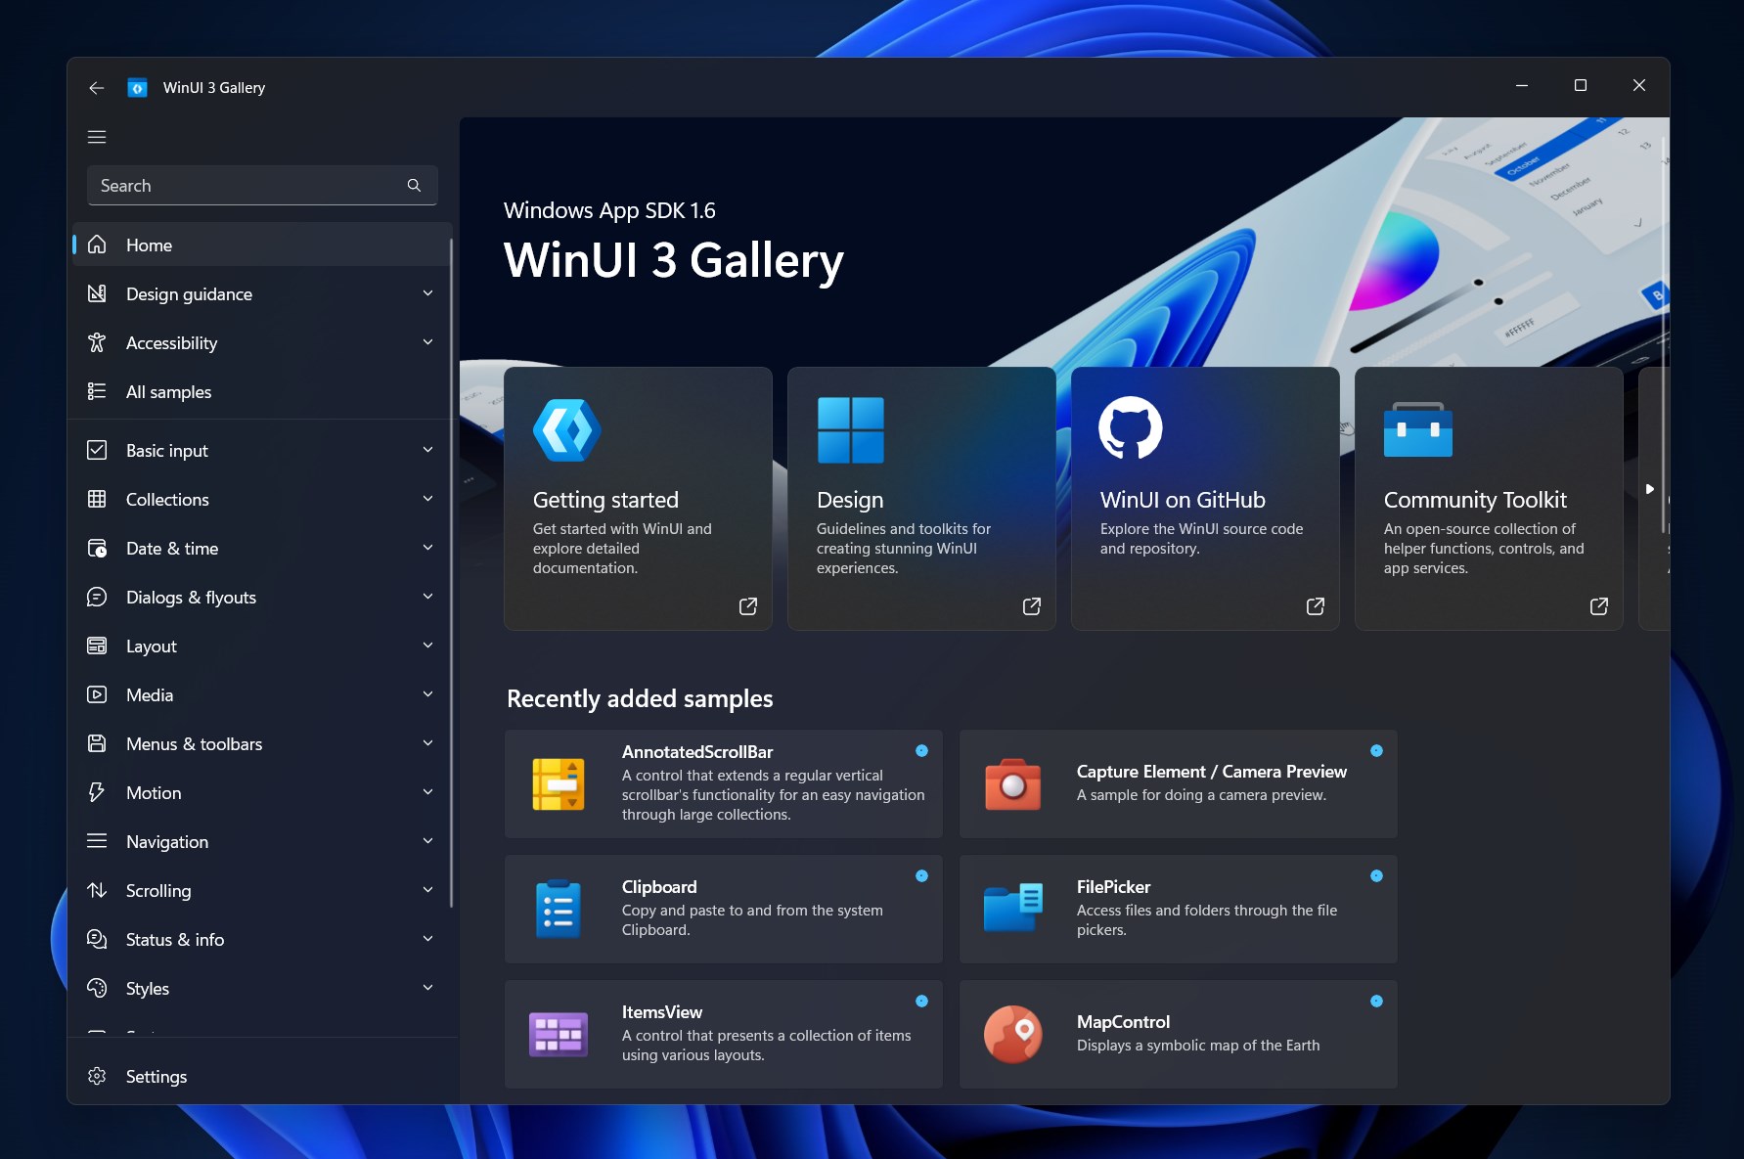Open the Getting started external link

click(747, 606)
